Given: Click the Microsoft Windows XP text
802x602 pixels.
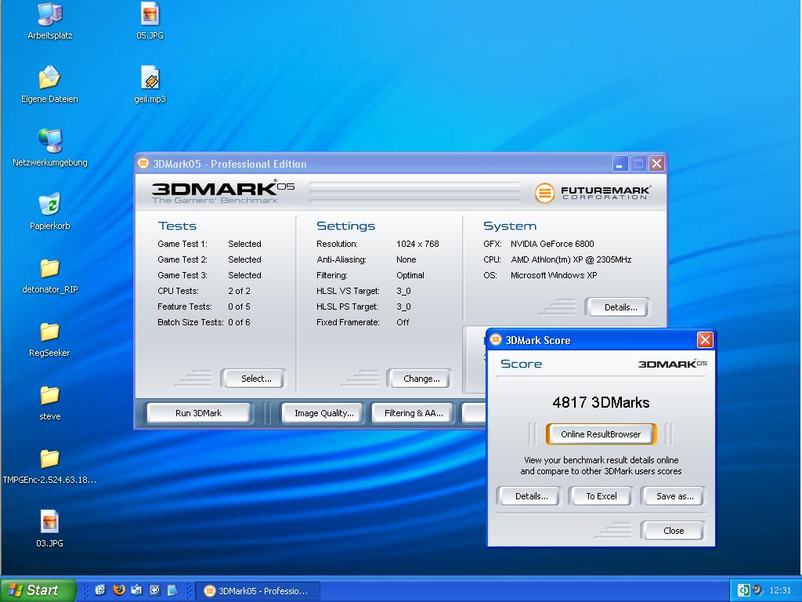Looking at the screenshot, I should coord(554,275).
